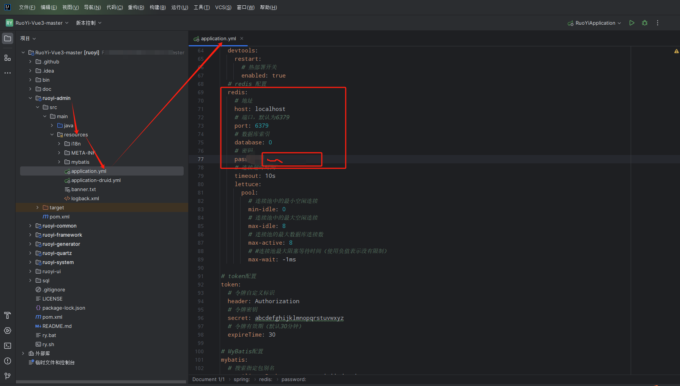Expand the java folder
Viewport: 680px width, 386px height.
point(52,125)
